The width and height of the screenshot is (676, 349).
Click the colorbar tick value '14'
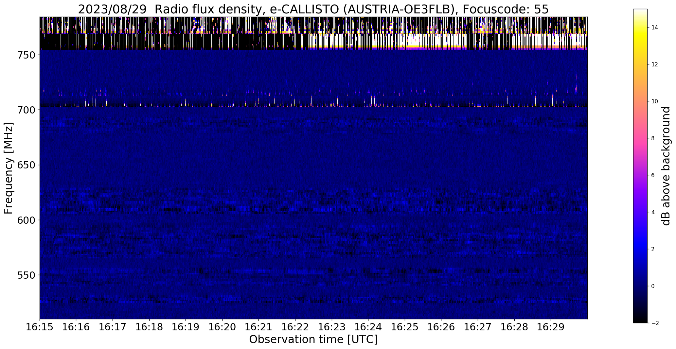[x=655, y=27]
